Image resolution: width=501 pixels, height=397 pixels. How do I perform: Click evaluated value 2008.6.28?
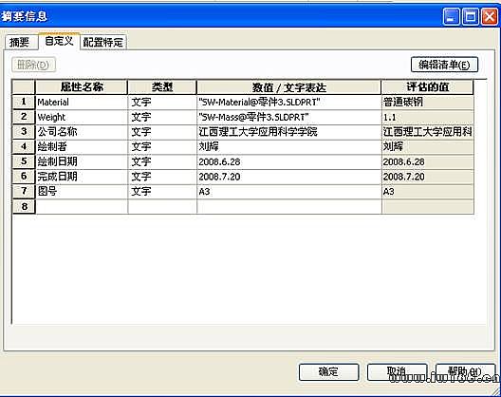[x=428, y=161]
